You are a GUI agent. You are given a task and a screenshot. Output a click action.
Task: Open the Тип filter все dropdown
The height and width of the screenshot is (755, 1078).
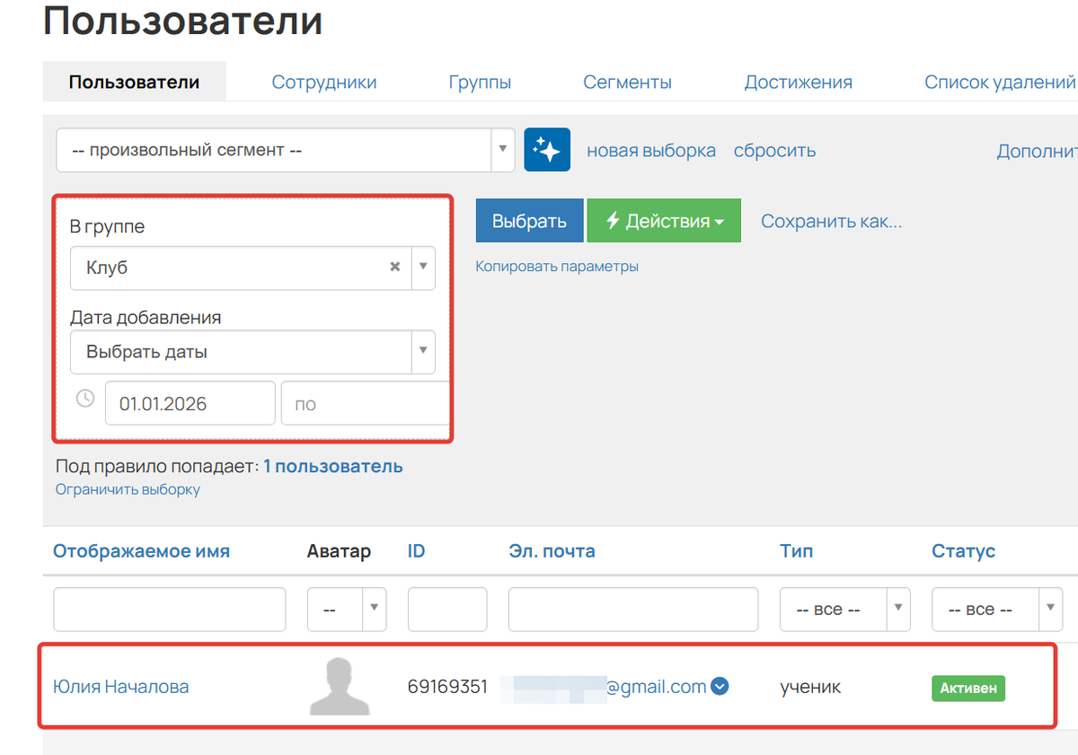point(897,609)
